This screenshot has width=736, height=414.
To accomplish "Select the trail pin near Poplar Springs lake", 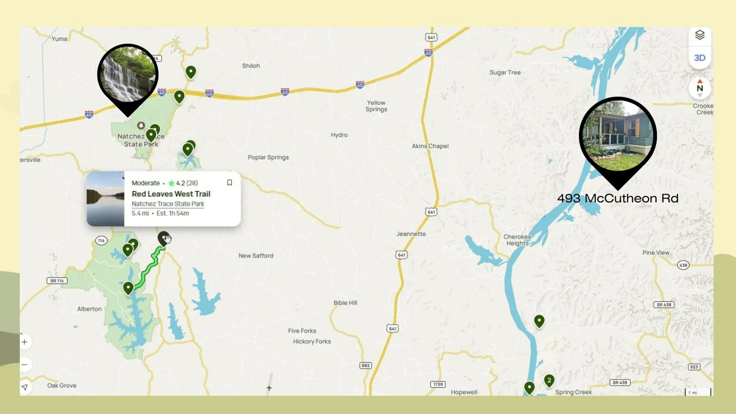I will point(188,149).
